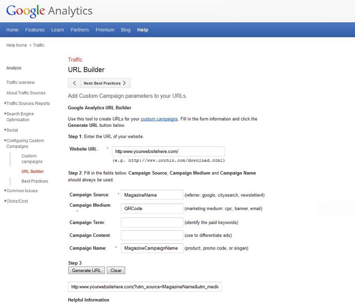This screenshot has width=355, height=307.
Task: Follow the Traffic breadcrumb link
Action: [x=39, y=45]
